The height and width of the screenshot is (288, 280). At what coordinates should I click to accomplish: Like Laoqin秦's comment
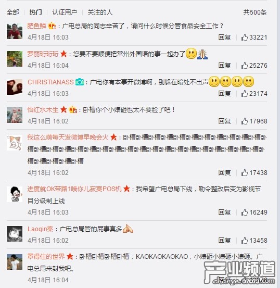[245, 240]
